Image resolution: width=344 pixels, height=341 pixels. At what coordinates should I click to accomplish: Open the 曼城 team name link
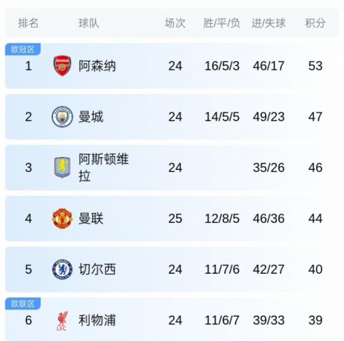click(x=91, y=117)
